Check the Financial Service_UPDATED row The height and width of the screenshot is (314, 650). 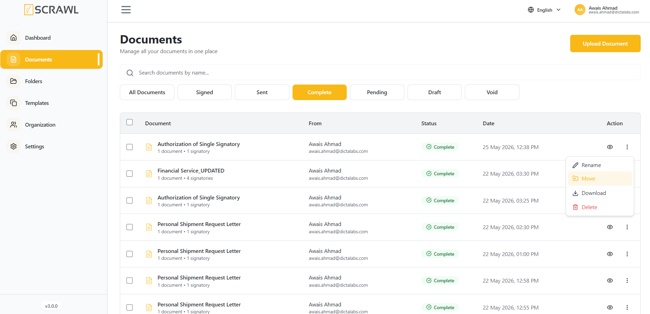pos(130,174)
